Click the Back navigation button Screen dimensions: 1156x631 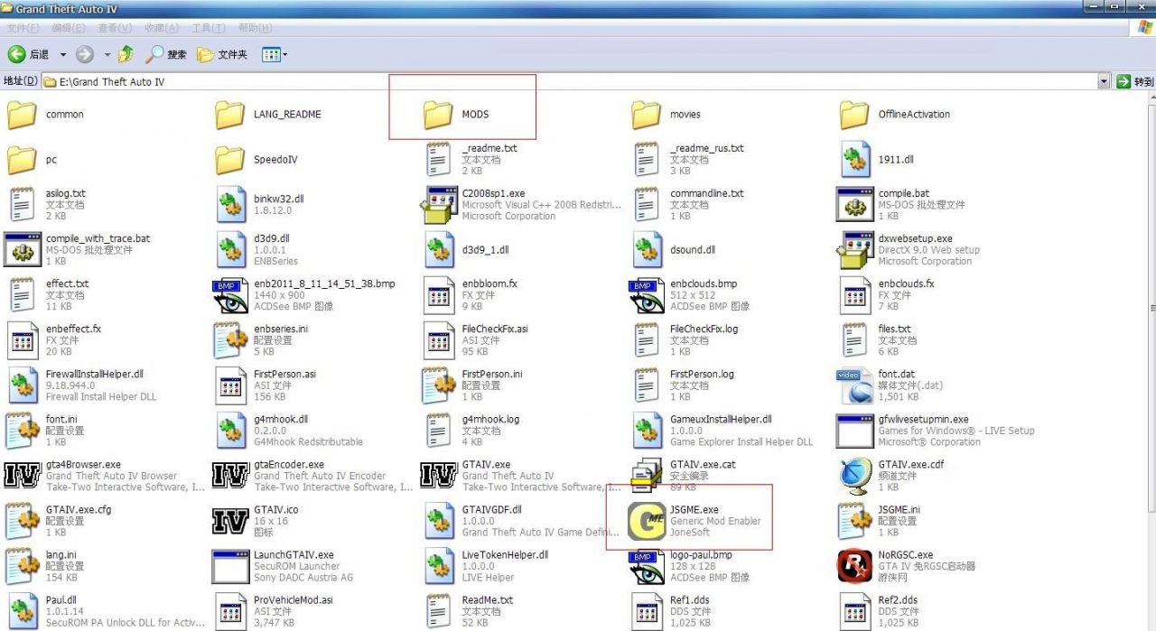pyautogui.click(x=28, y=55)
